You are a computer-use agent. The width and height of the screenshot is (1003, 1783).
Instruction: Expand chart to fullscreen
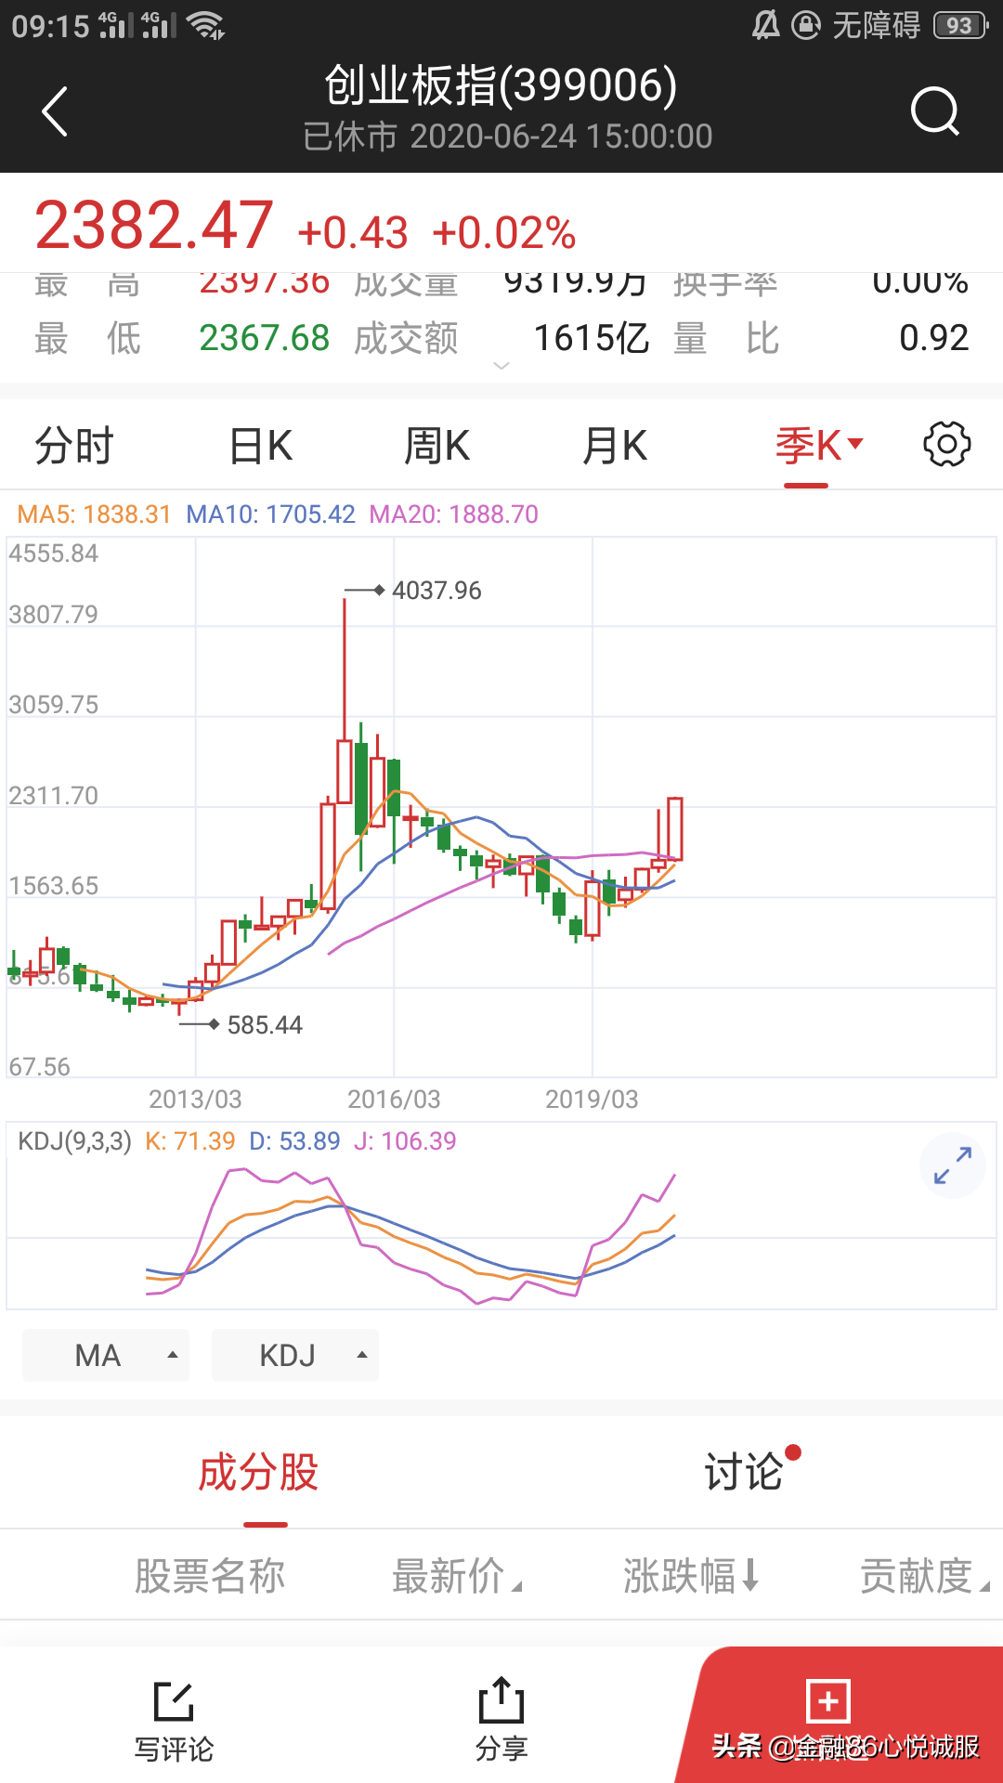pos(953,1165)
